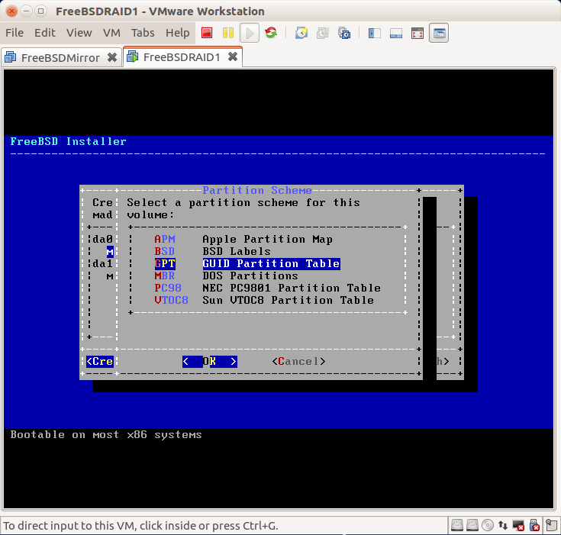The image size is (561, 535).
Task: Close the FreeBSDMirror tab
Action: [112, 57]
